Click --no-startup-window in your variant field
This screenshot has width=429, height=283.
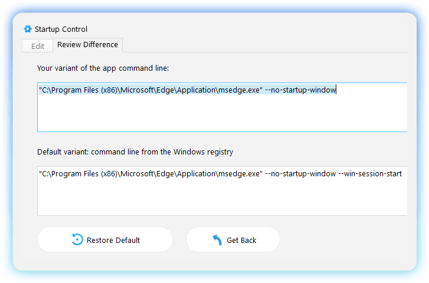point(300,90)
